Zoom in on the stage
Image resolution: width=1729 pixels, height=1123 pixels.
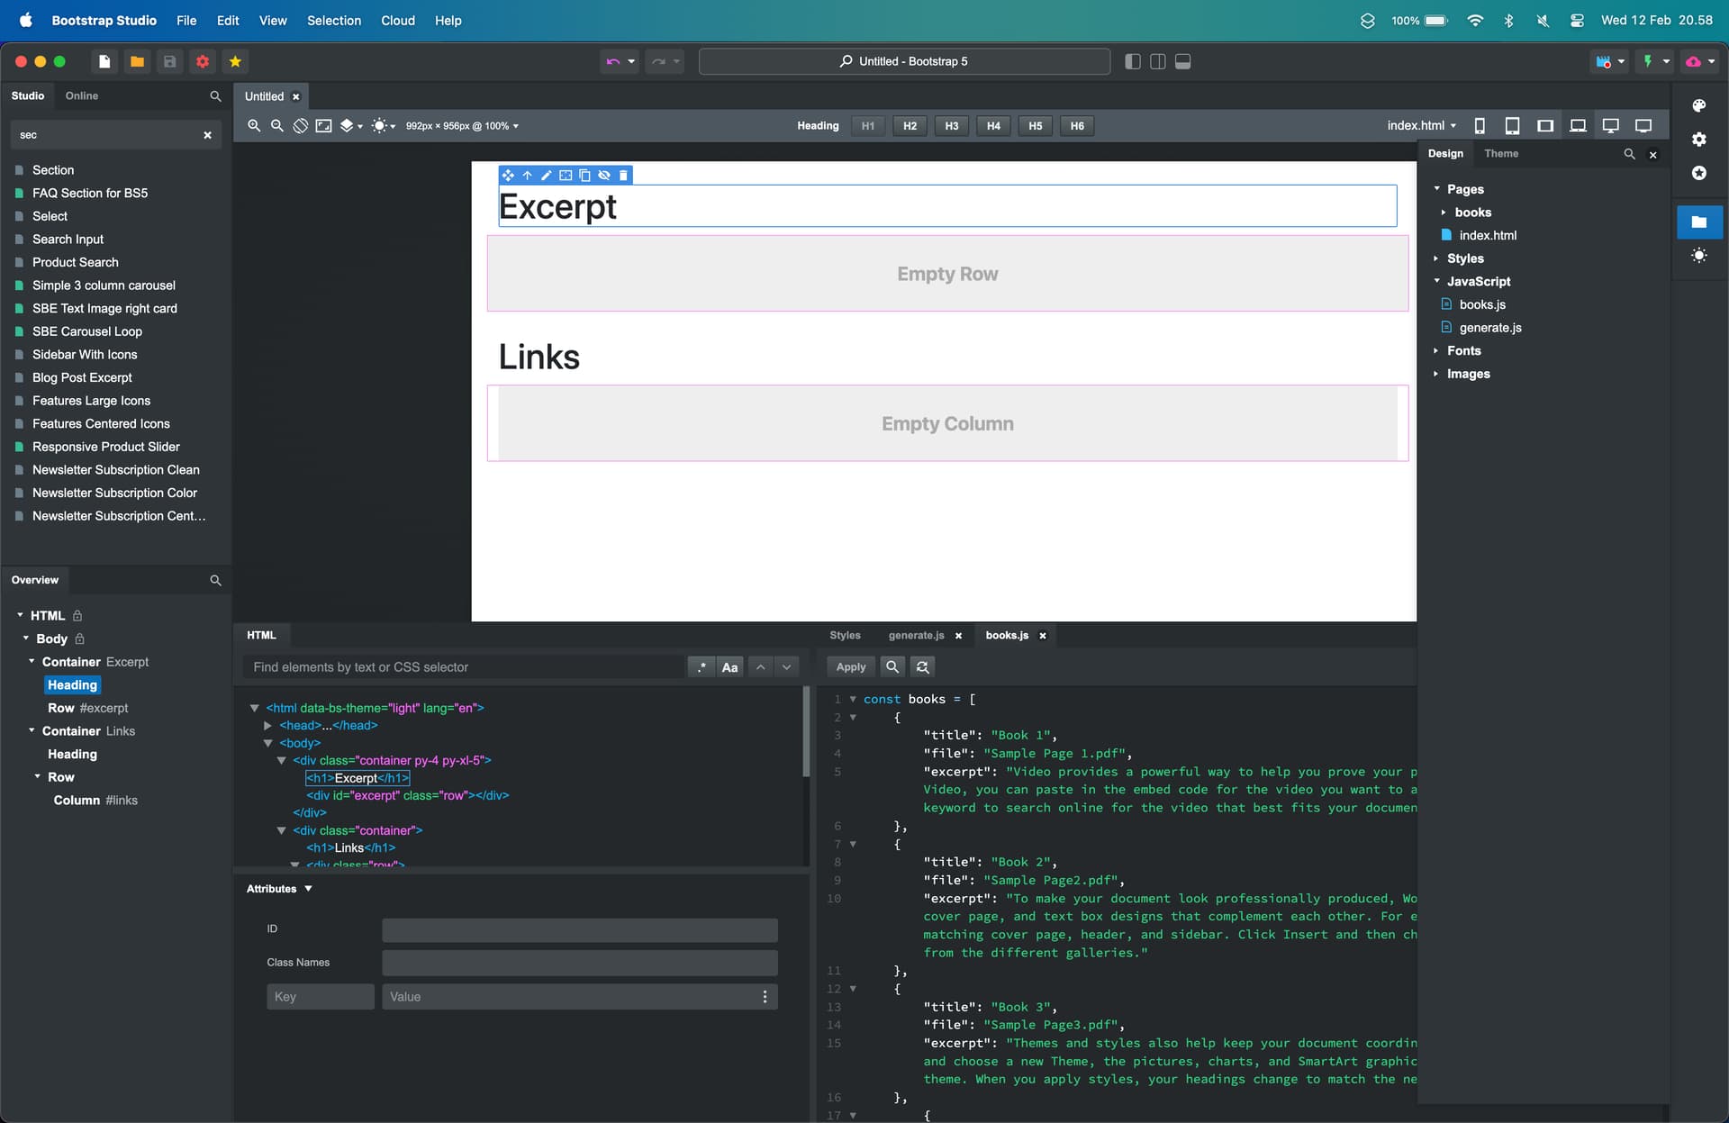(x=254, y=126)
